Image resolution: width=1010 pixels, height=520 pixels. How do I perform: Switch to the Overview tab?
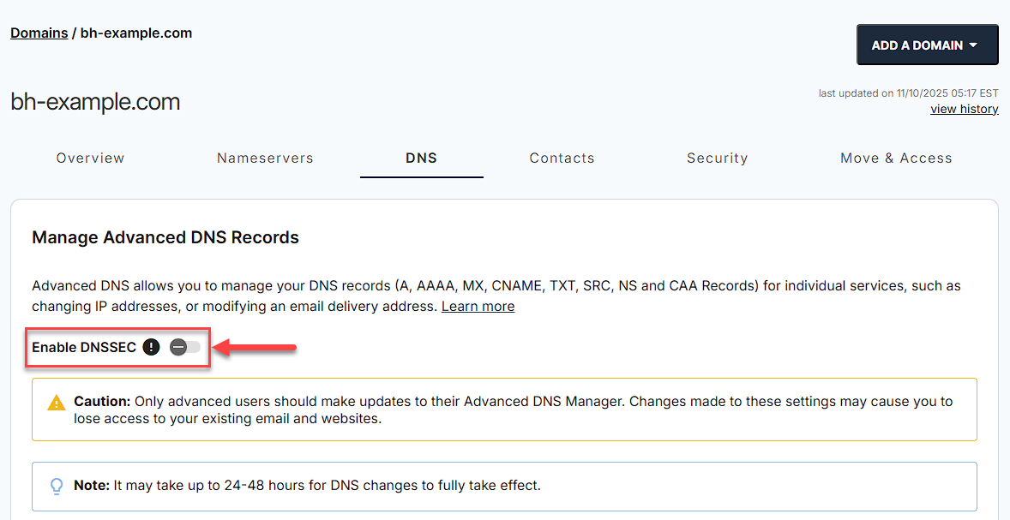(90, 158)
